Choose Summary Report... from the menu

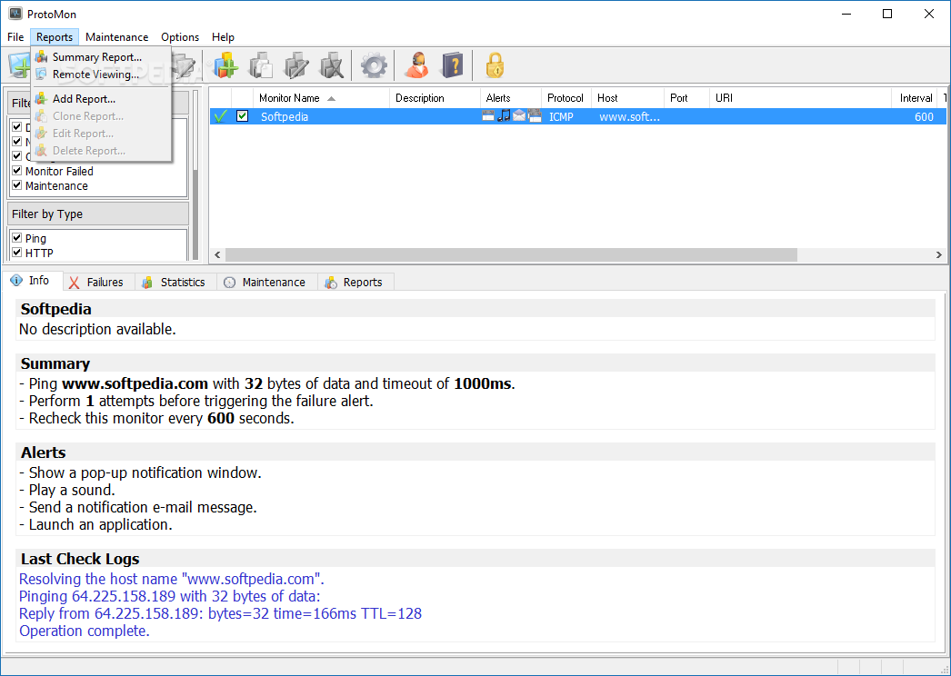click(x=101, y=57)
